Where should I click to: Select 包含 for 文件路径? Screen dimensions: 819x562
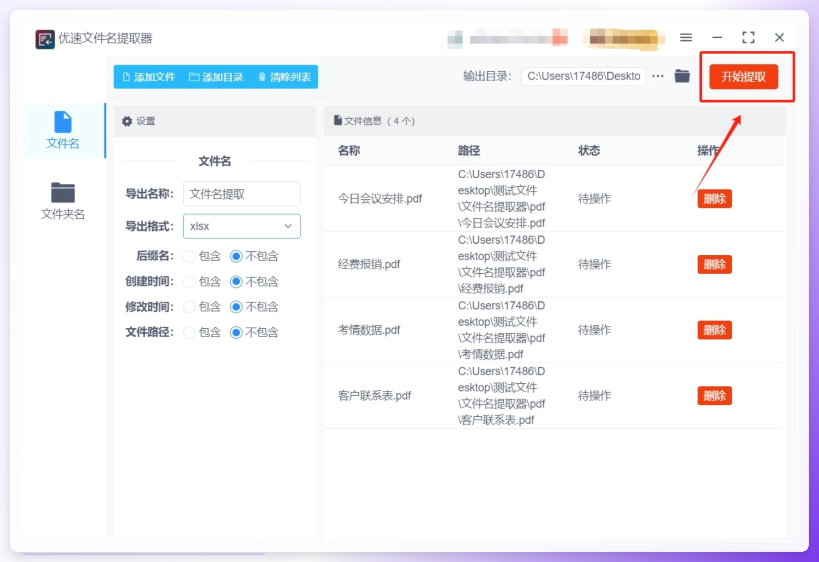tap(189, 333)
